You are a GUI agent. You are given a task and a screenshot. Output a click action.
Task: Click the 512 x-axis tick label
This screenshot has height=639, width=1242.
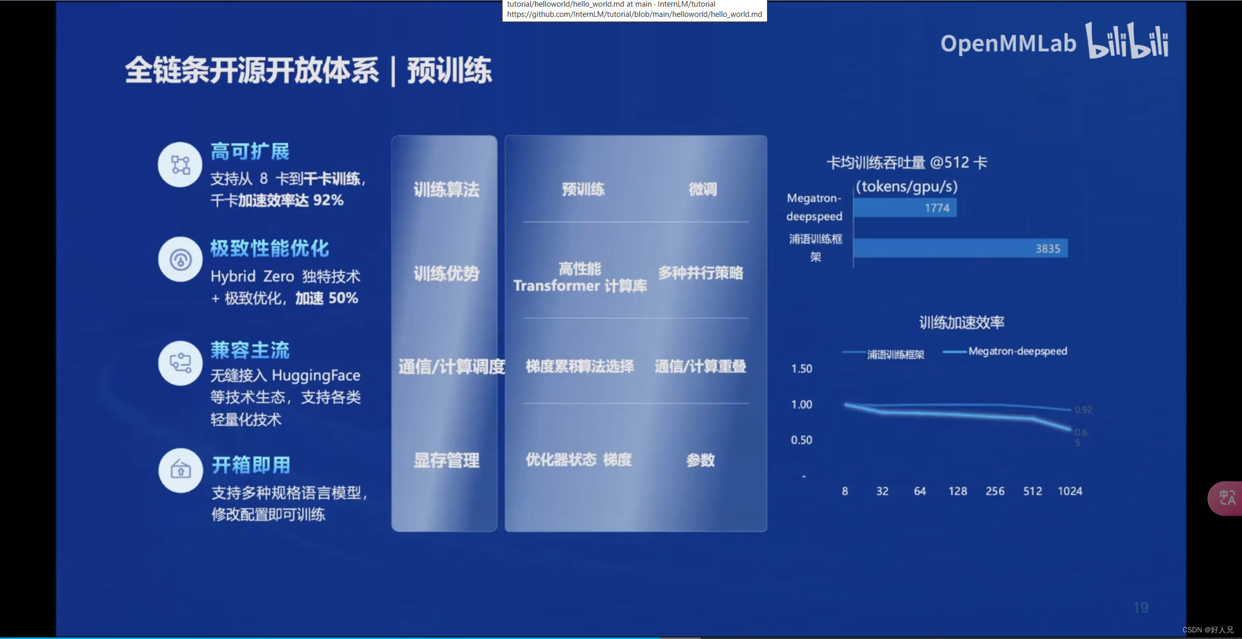coord(1033,491)
